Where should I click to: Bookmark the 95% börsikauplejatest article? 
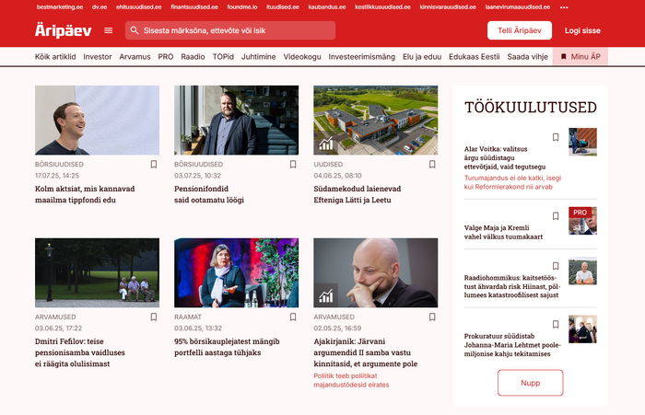click(x=293, y=317)
